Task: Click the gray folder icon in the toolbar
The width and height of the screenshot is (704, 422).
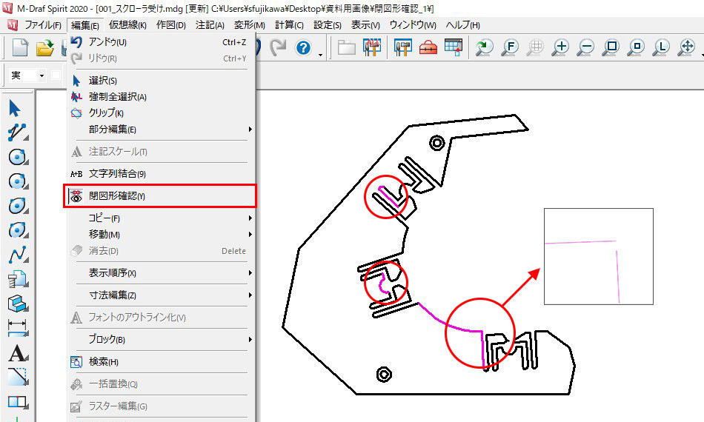Action: click(x=347, y=47)
